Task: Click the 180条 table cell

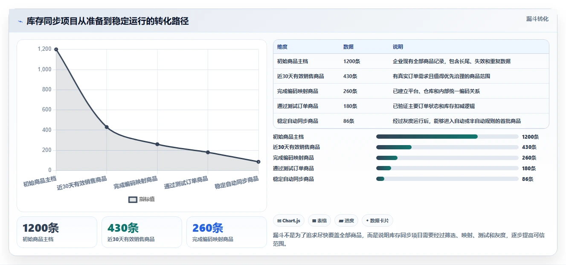Action: pyautogui.click(x=351, y=106)
